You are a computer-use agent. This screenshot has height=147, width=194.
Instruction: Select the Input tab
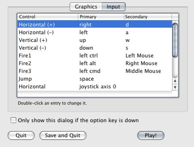click(113, 7)
